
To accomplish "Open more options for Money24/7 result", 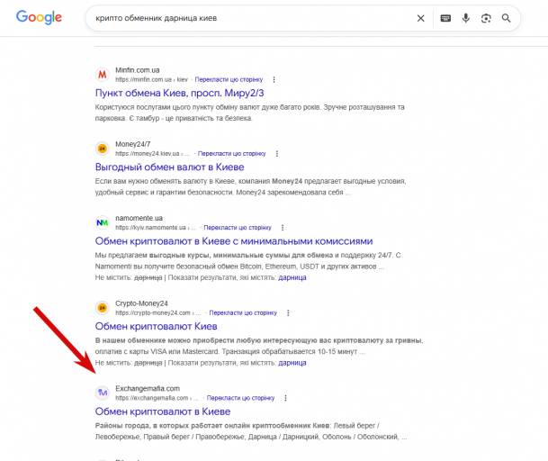I will 277,154.
